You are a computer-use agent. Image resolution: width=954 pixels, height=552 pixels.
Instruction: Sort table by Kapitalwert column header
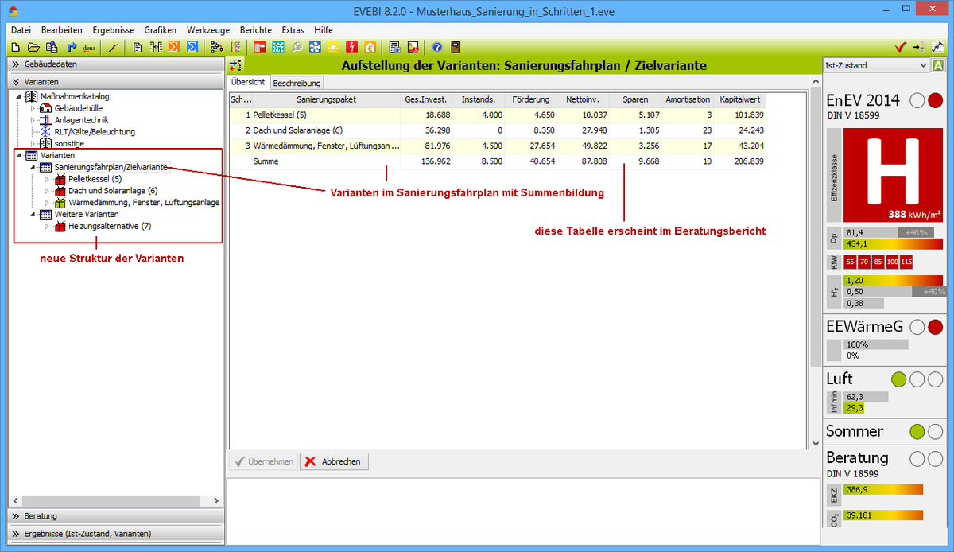click(740, 100)
